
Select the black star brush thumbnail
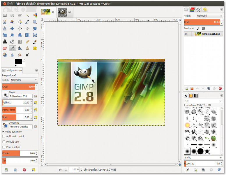[x=207, y=151]
